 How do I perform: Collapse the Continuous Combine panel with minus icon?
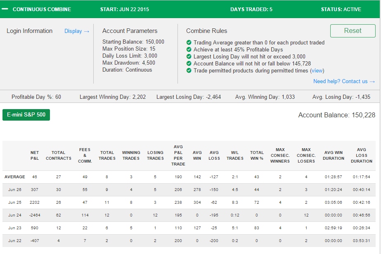(x=5, y=9)
